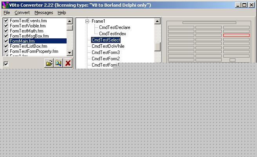Uncheck the FormTestEvents.frm checkbox
The image size is (257, 157).
6,21
